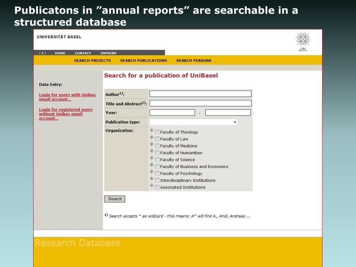Screen dimensions: 356x267
Task: Switch to SEARCH PERSONS
Action: [x=194, y=60]
